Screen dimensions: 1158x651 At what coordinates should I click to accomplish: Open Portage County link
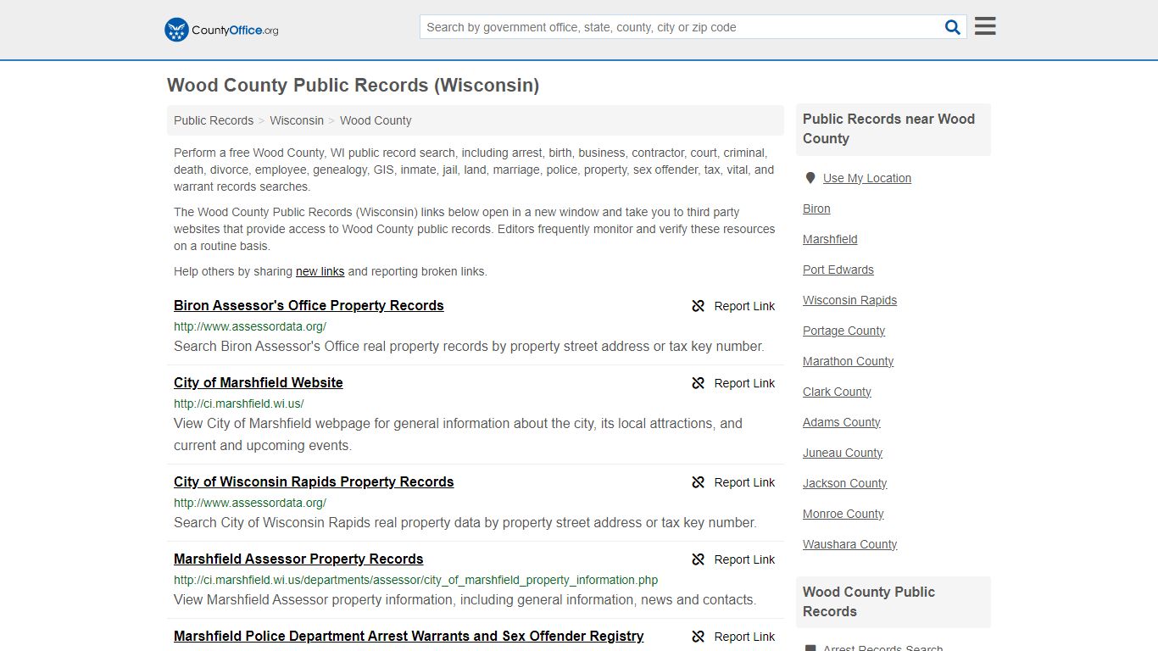click(x=843, y=331)
